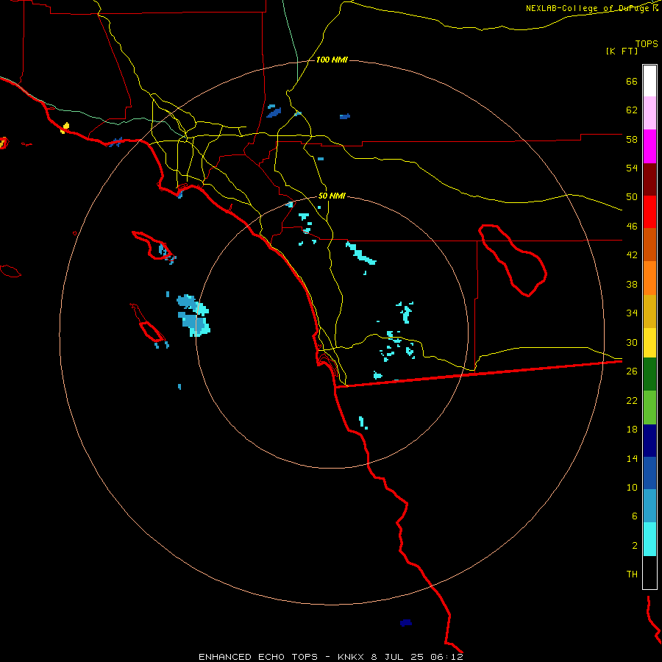Select the gold legend color segment

(649, 311)
